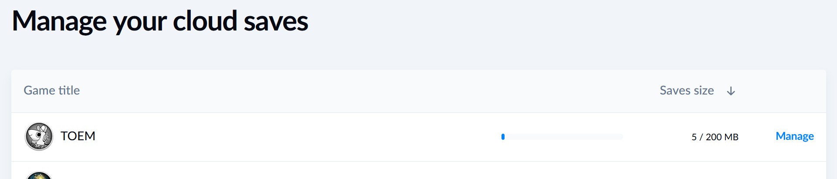This screenshot has height=179, width=837.
Task: Click the '200 MB' quota limit text
Action: coord(722,137)
